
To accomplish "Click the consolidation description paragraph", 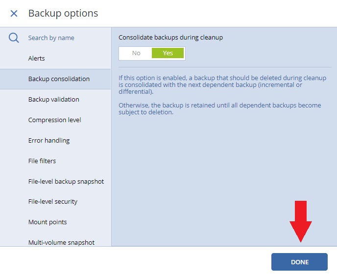I will click(222, 85).
